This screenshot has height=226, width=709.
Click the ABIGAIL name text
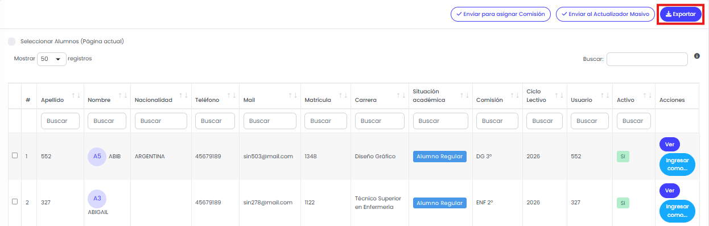pyautogui.click(x=97, y=213)
